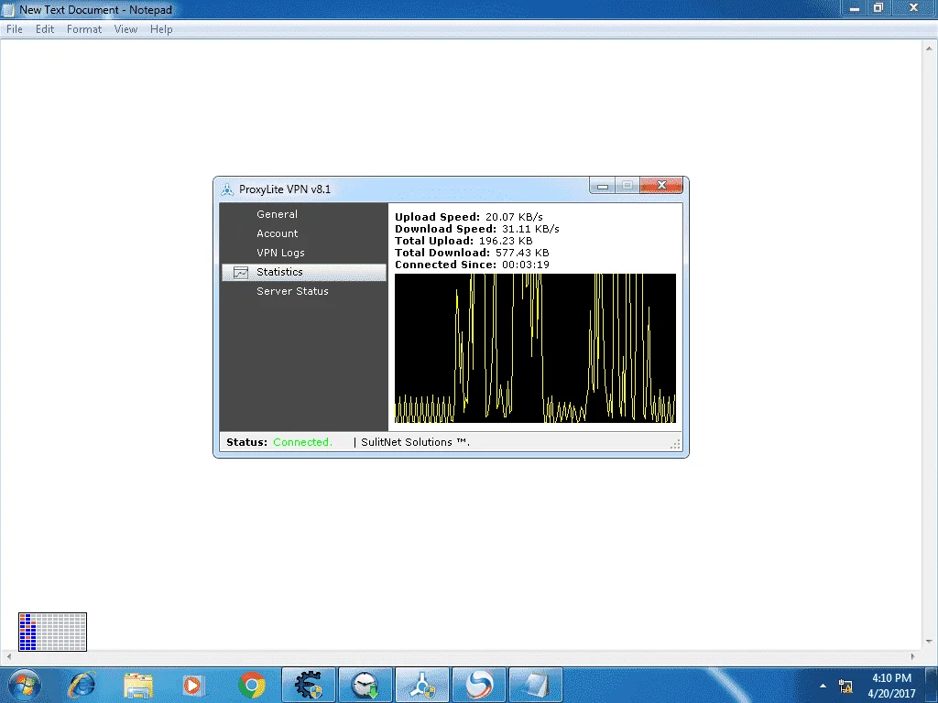Screen dimensions: 938x703
Task: Click Notepad vertical scrollbar up arrow
Action: click(x=929, y=48)
